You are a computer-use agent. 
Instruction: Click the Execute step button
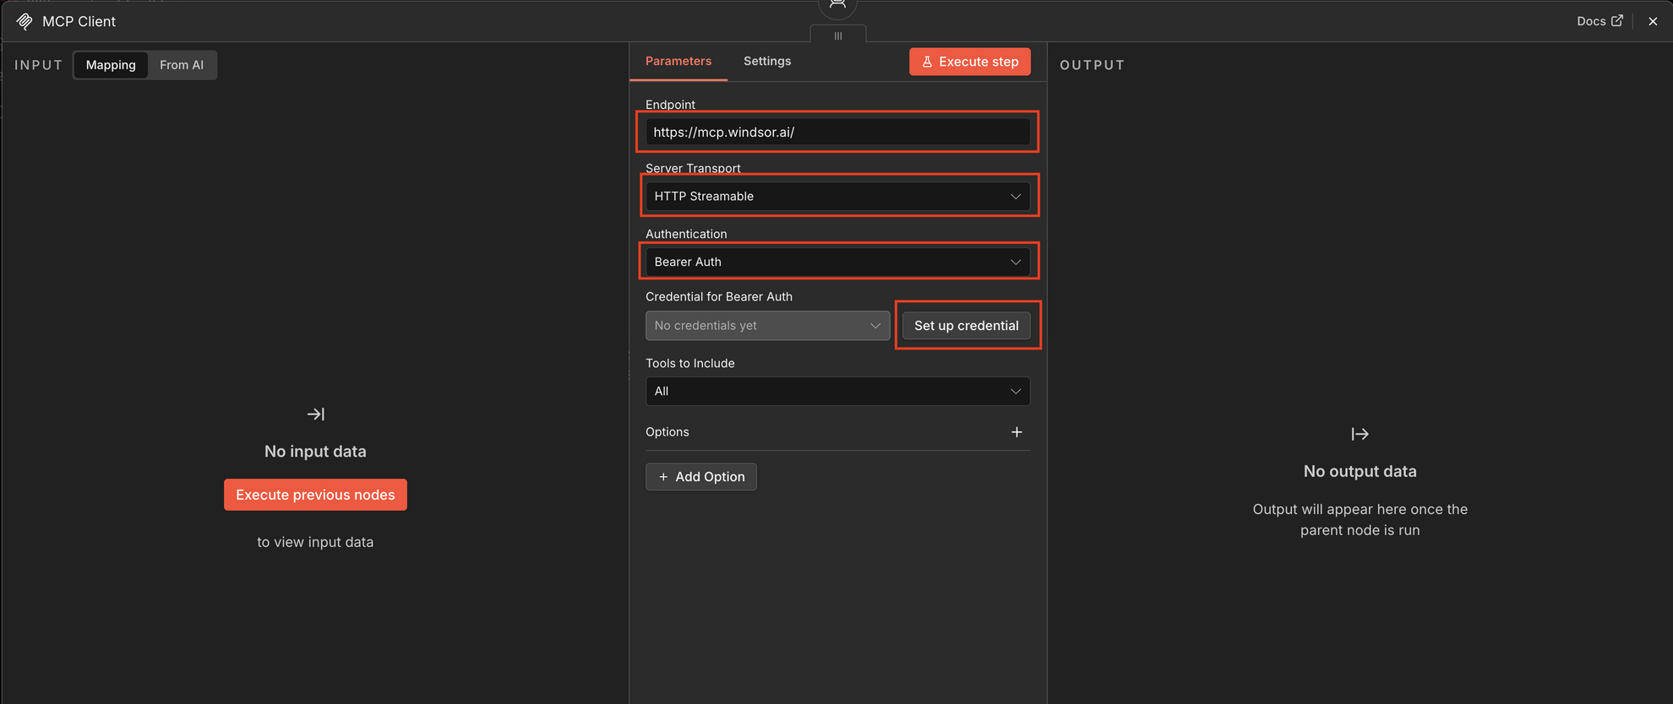click(970, 62)
